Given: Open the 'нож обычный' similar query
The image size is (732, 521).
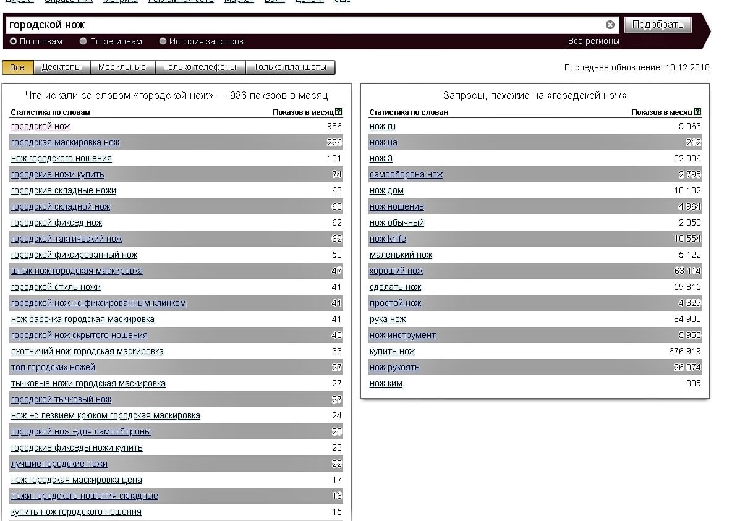Looking at the screenshot, I should click(x=397, y=222).
